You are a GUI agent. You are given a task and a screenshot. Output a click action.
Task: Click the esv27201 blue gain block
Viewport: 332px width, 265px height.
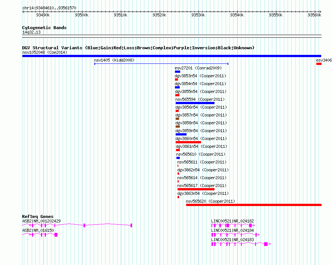(x=178, y=72)
